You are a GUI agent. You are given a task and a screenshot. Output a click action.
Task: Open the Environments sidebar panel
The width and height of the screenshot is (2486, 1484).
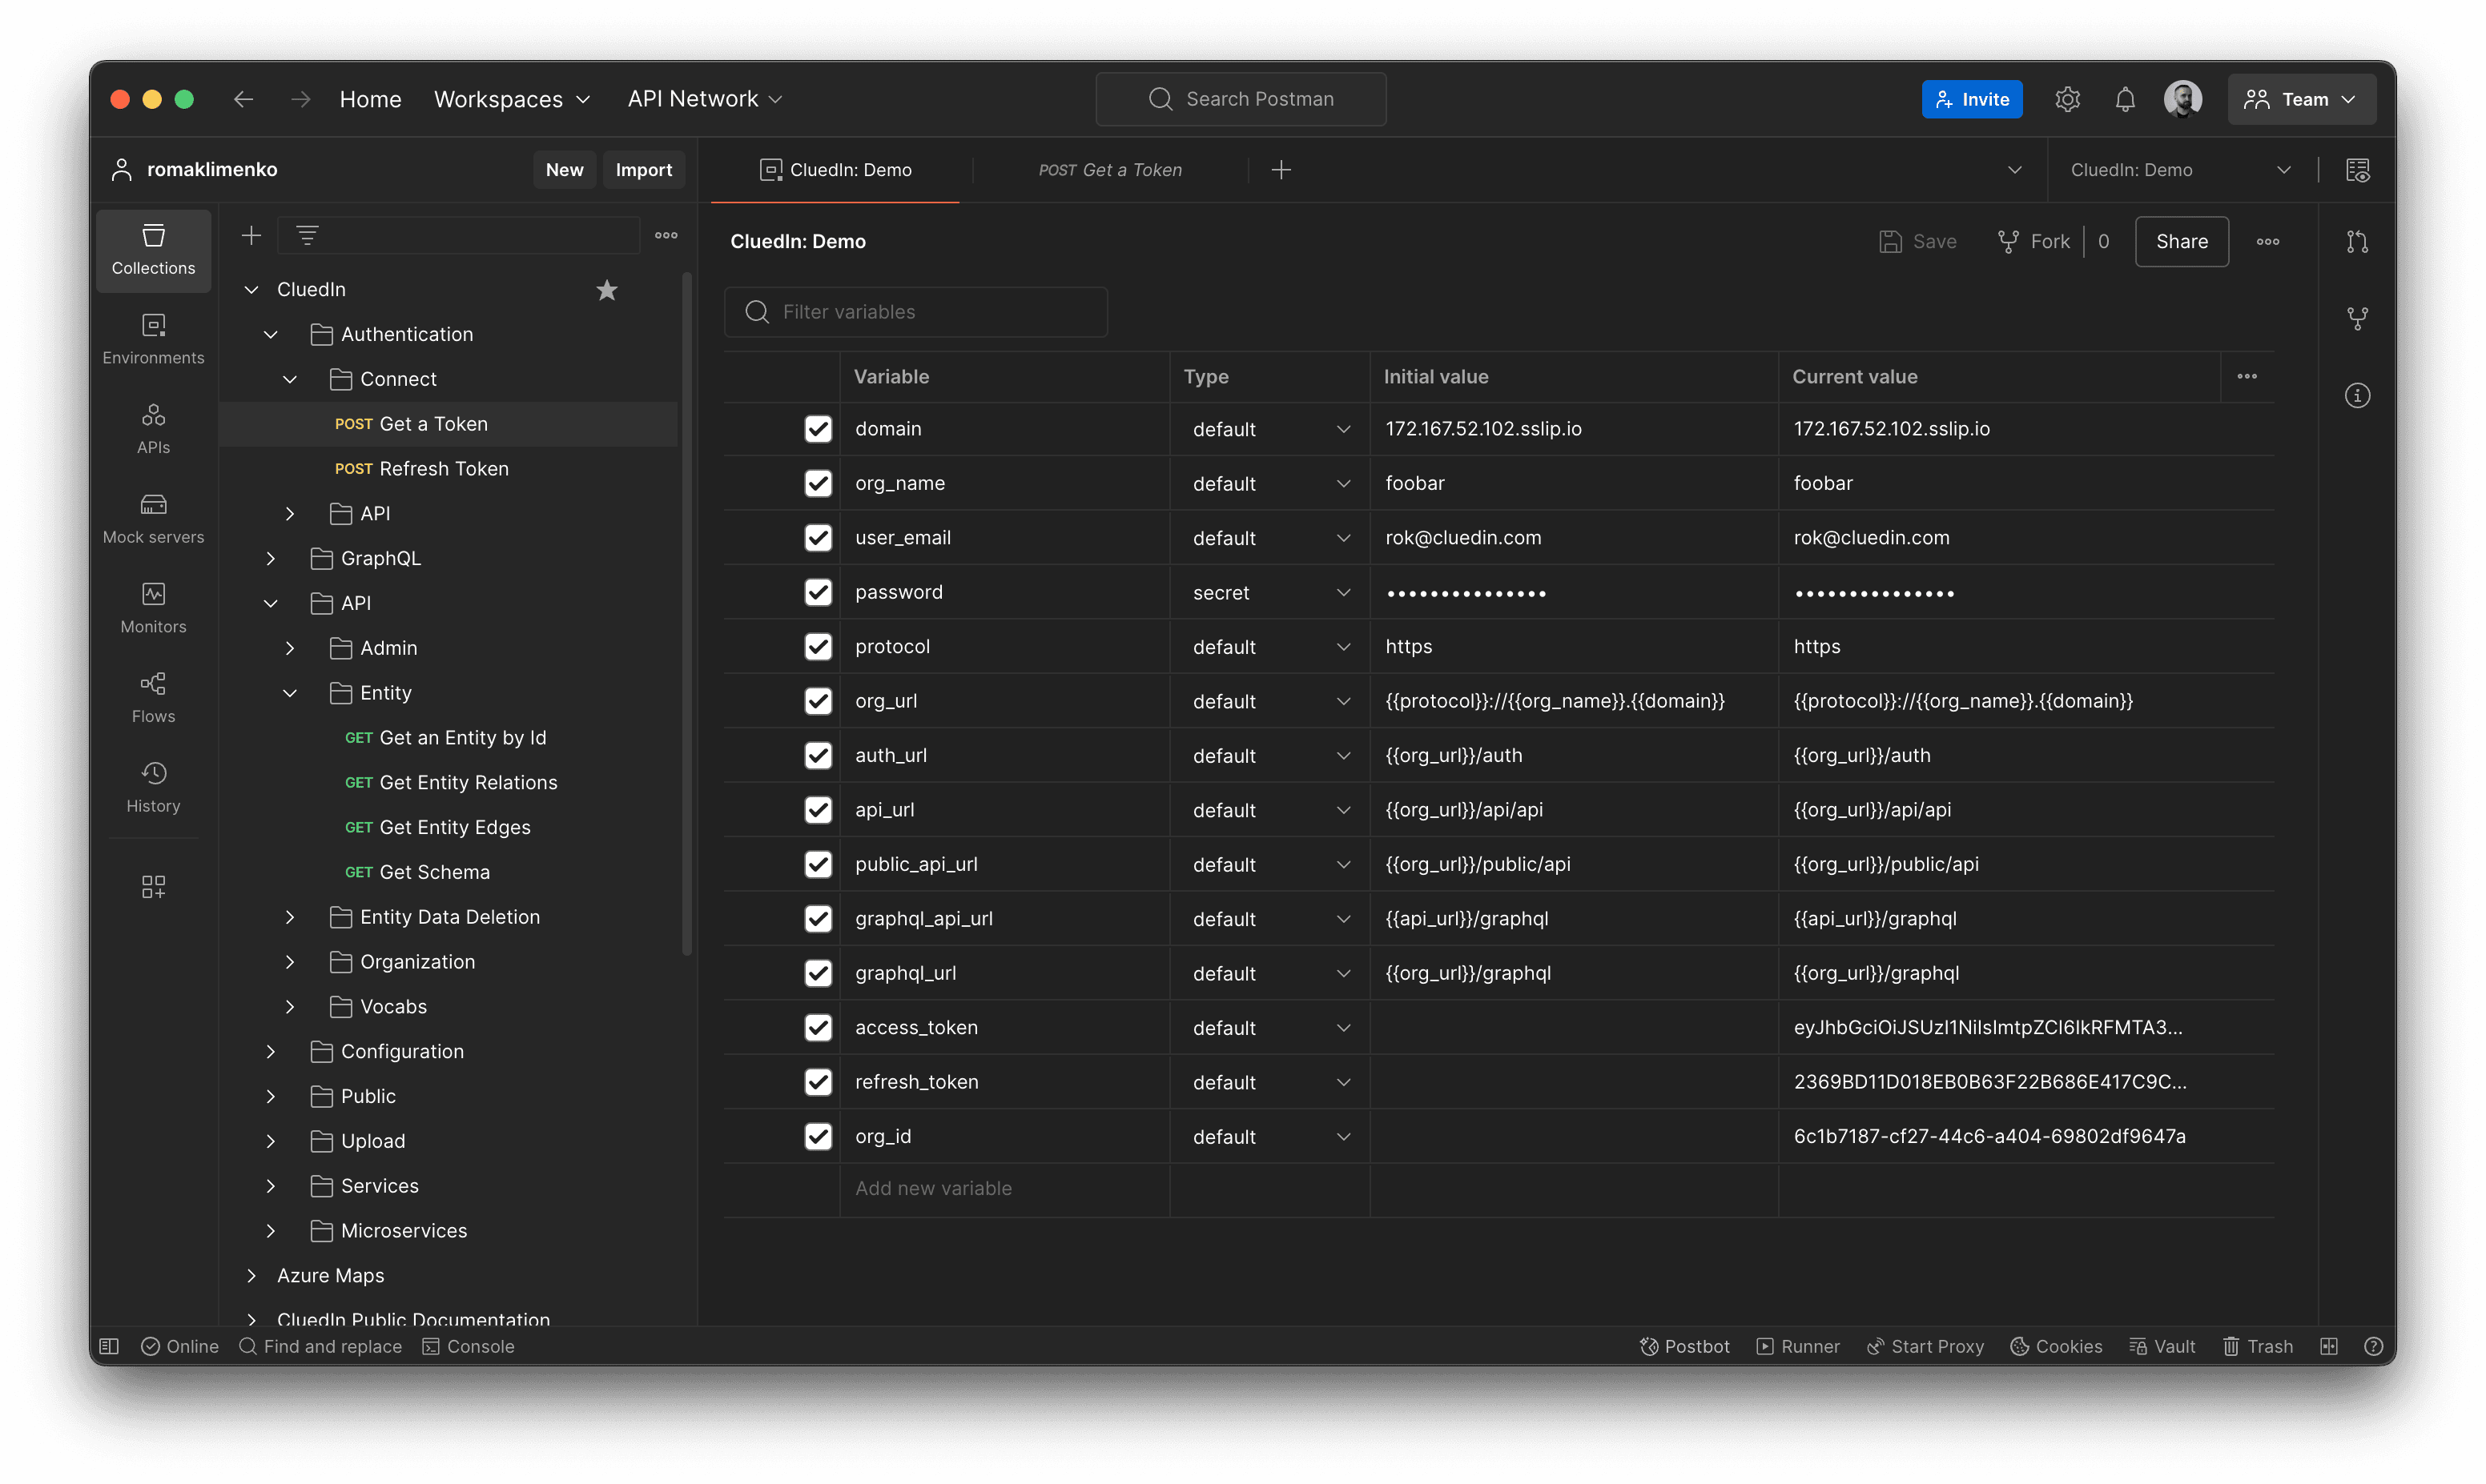153,339
